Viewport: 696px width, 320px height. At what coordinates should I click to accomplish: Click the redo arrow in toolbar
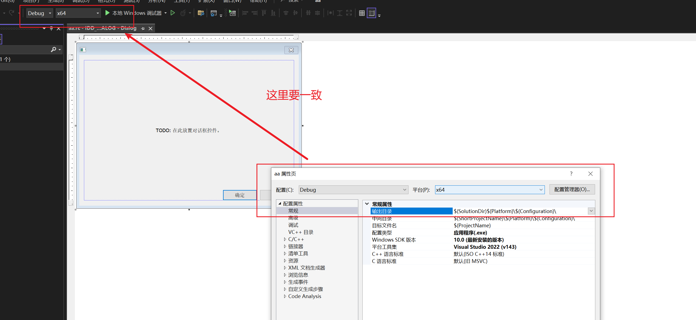click(x=12, y=13)
